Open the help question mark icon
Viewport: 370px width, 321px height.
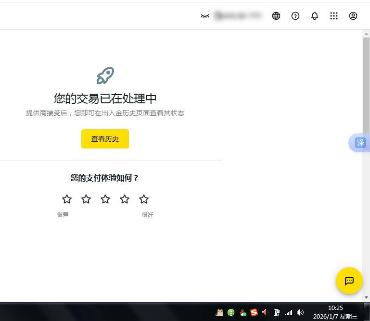(x=295, y=16)
